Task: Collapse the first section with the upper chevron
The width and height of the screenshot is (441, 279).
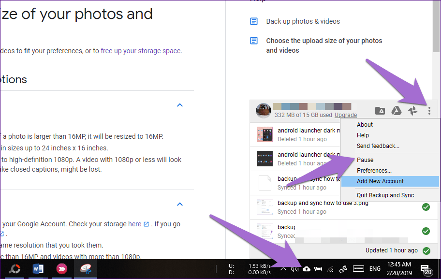Action: [180, 105]
